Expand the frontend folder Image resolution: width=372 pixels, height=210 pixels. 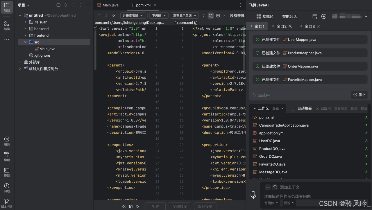tap(25, 35)
